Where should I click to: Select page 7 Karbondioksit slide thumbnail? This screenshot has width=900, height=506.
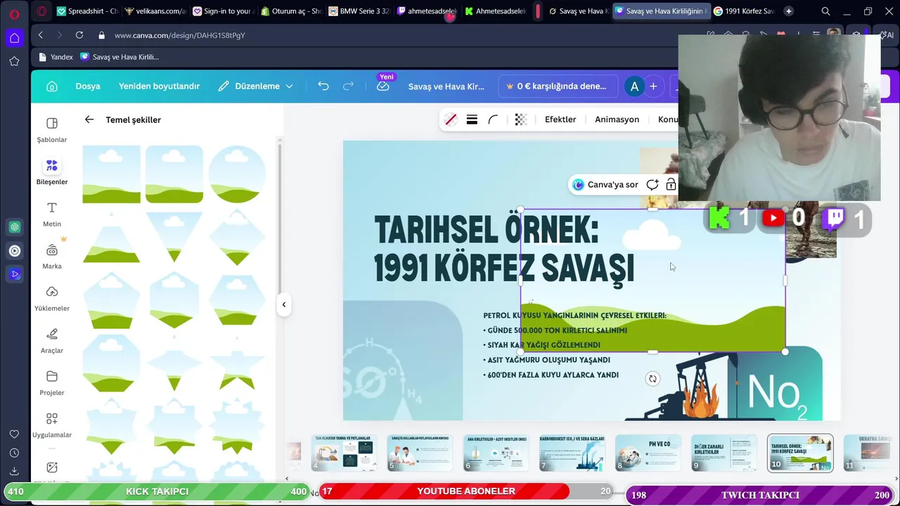[572, 453]
